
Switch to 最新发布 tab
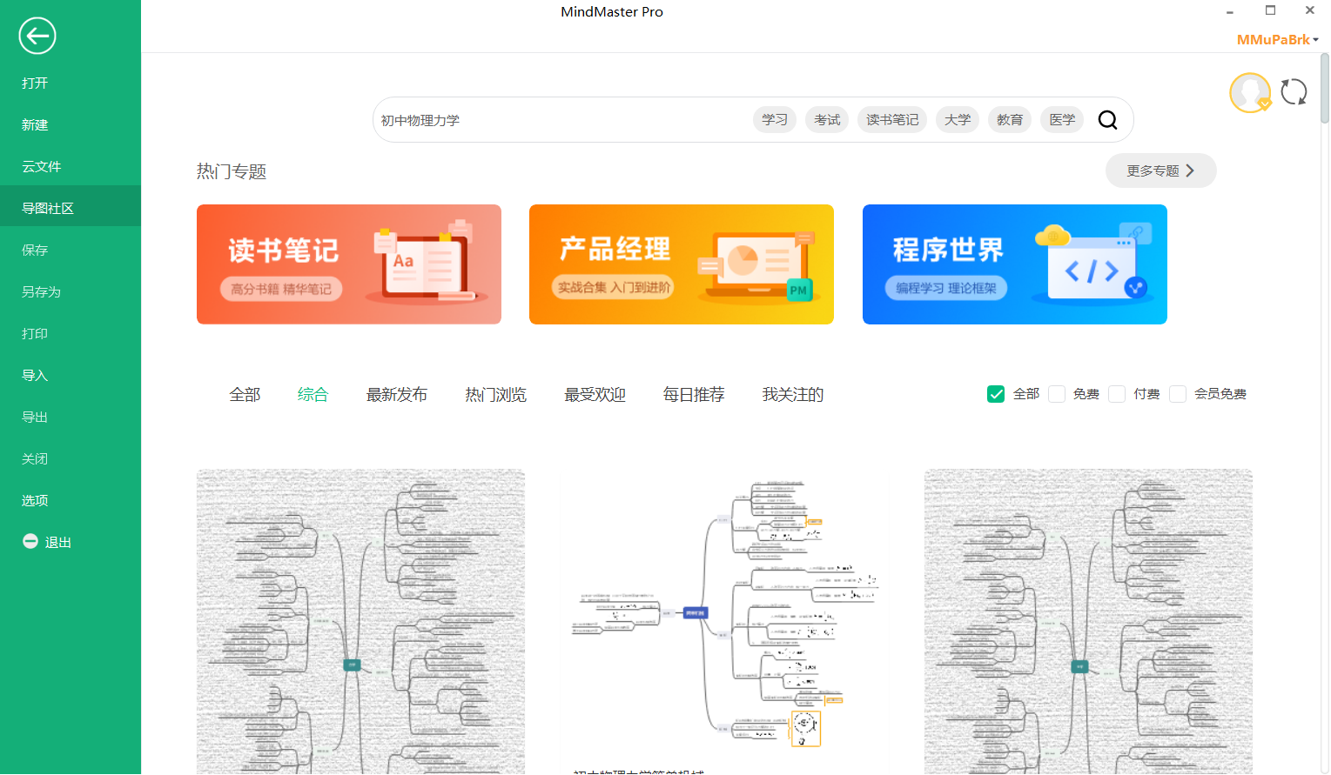click(x=396, y=395)
